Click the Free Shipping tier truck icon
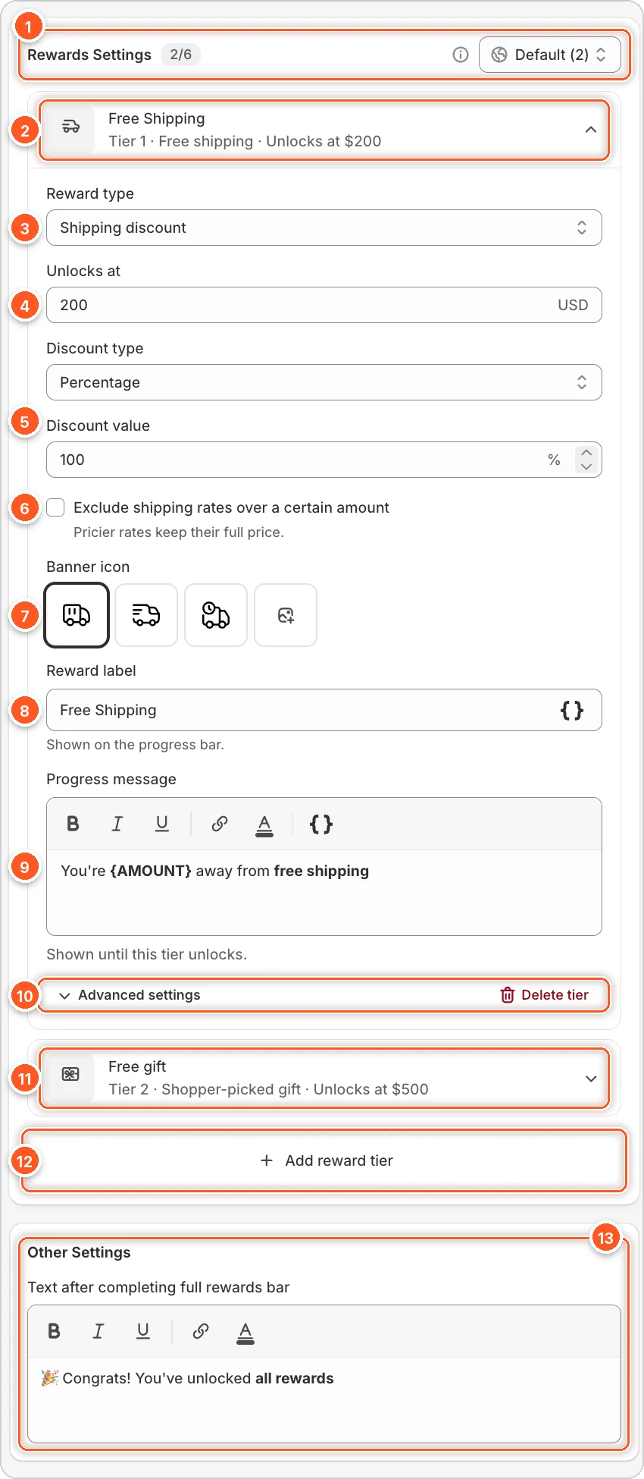The height and width of the screenshot is (1479, 644). point(70,127)
